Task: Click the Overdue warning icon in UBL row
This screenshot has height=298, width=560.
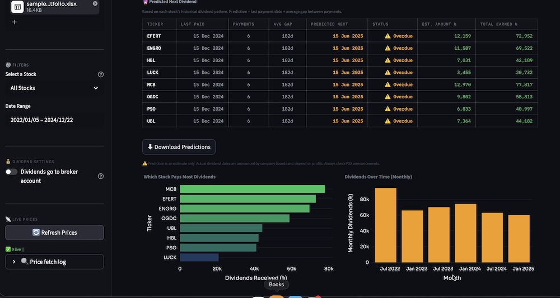Action: point(388,121)
